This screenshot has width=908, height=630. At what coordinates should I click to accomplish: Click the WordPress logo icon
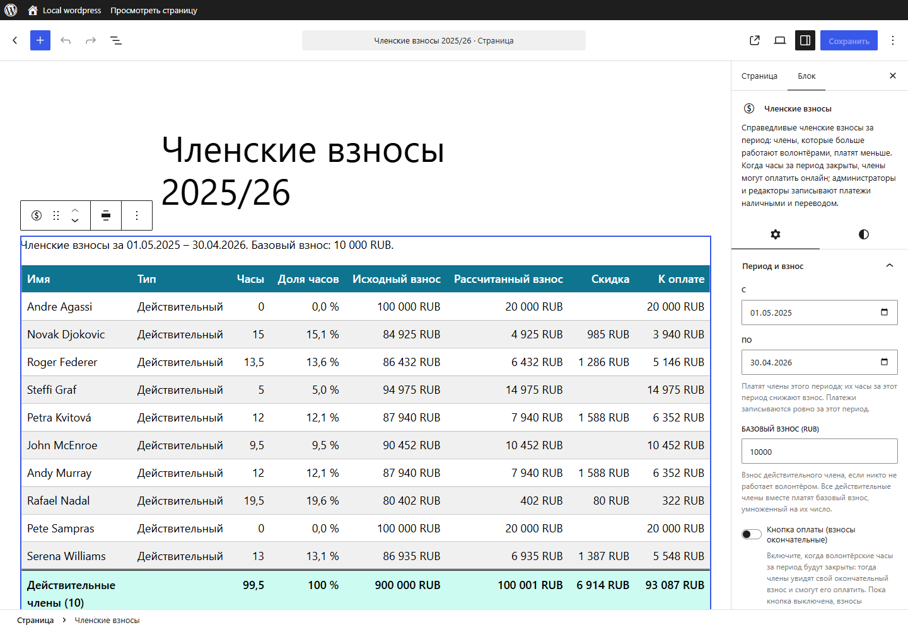tap(11, 10)
